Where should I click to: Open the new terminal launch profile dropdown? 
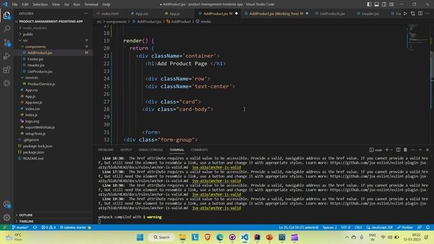pyautogui.click(x=391, y=150)
